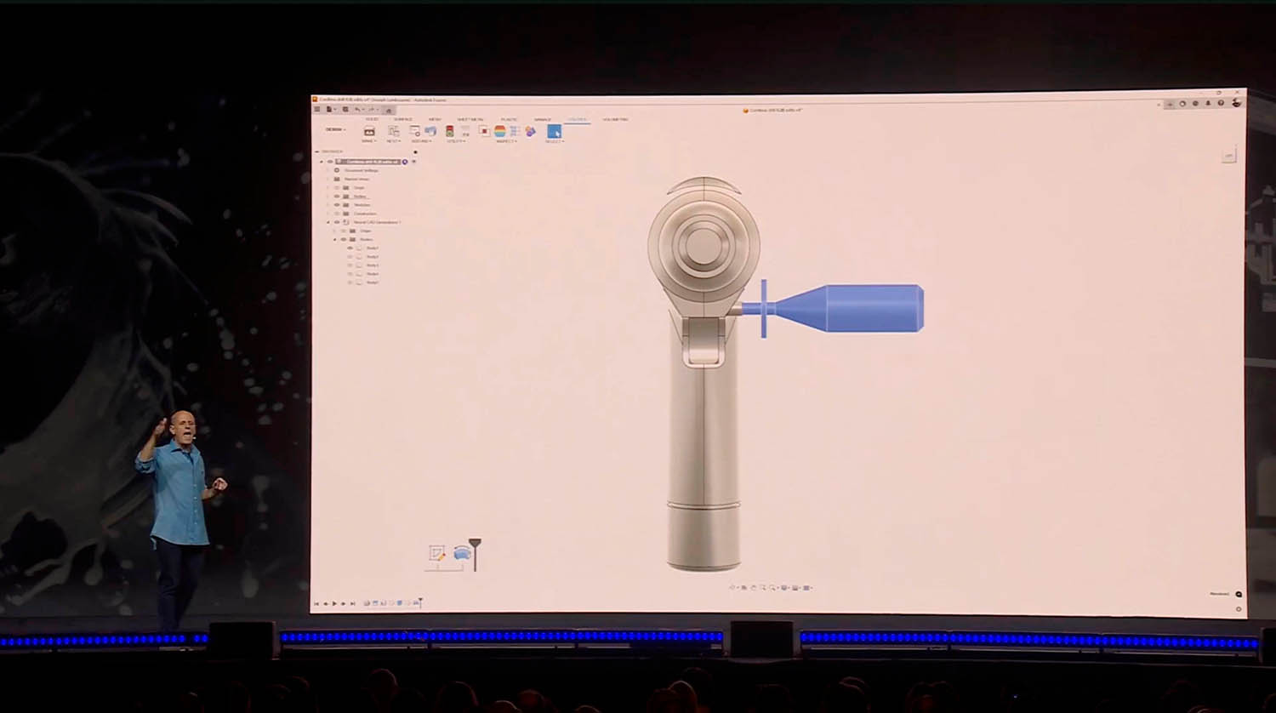The width and height of the screenshot is (1276, 713).
Task: Click the home icon in the top bar
Action: point(389,110)
